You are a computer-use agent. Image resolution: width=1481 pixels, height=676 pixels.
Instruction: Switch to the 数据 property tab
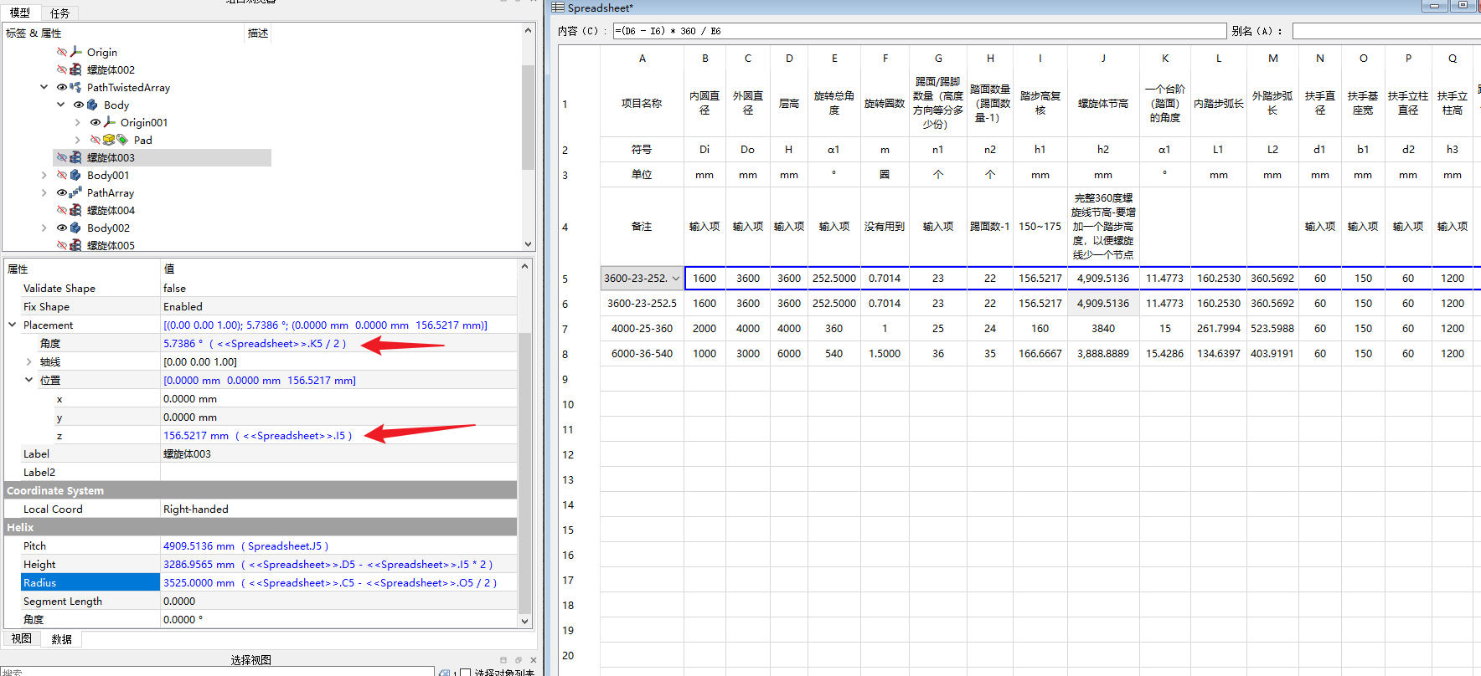pyautogui.click(x=61, y=639)
